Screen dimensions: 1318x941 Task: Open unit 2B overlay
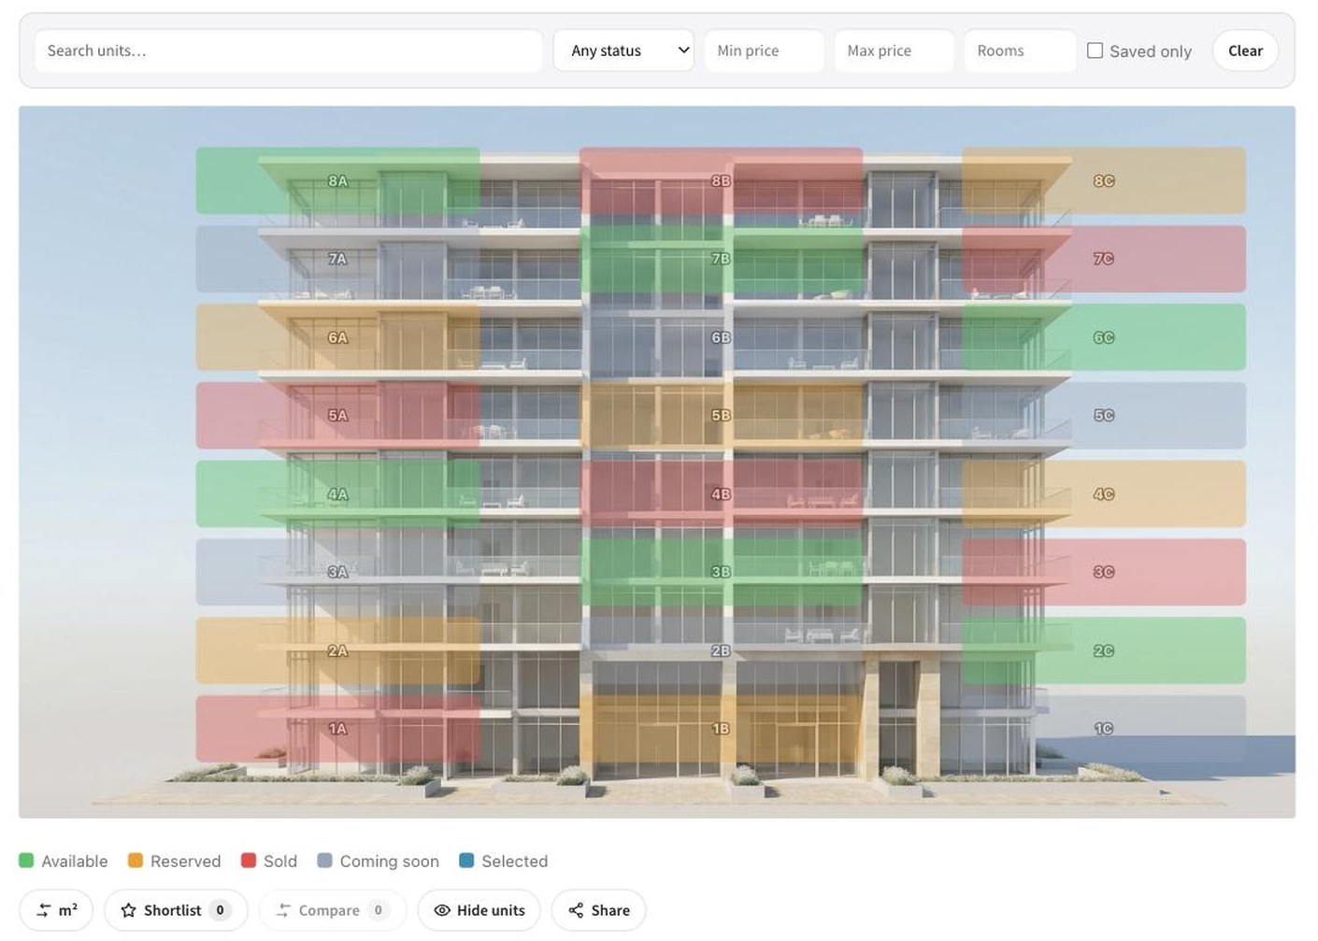[x=721, y=650]
